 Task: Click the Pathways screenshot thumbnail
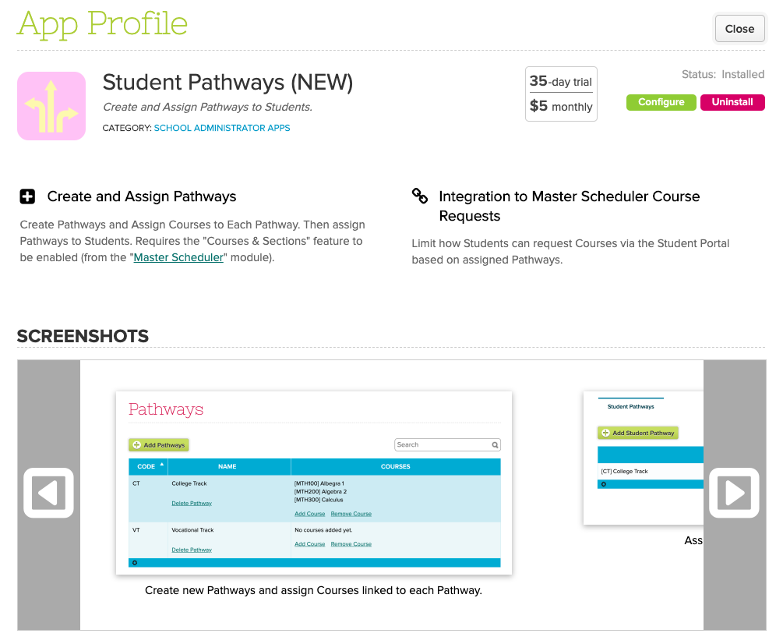[x=314, y=483]
